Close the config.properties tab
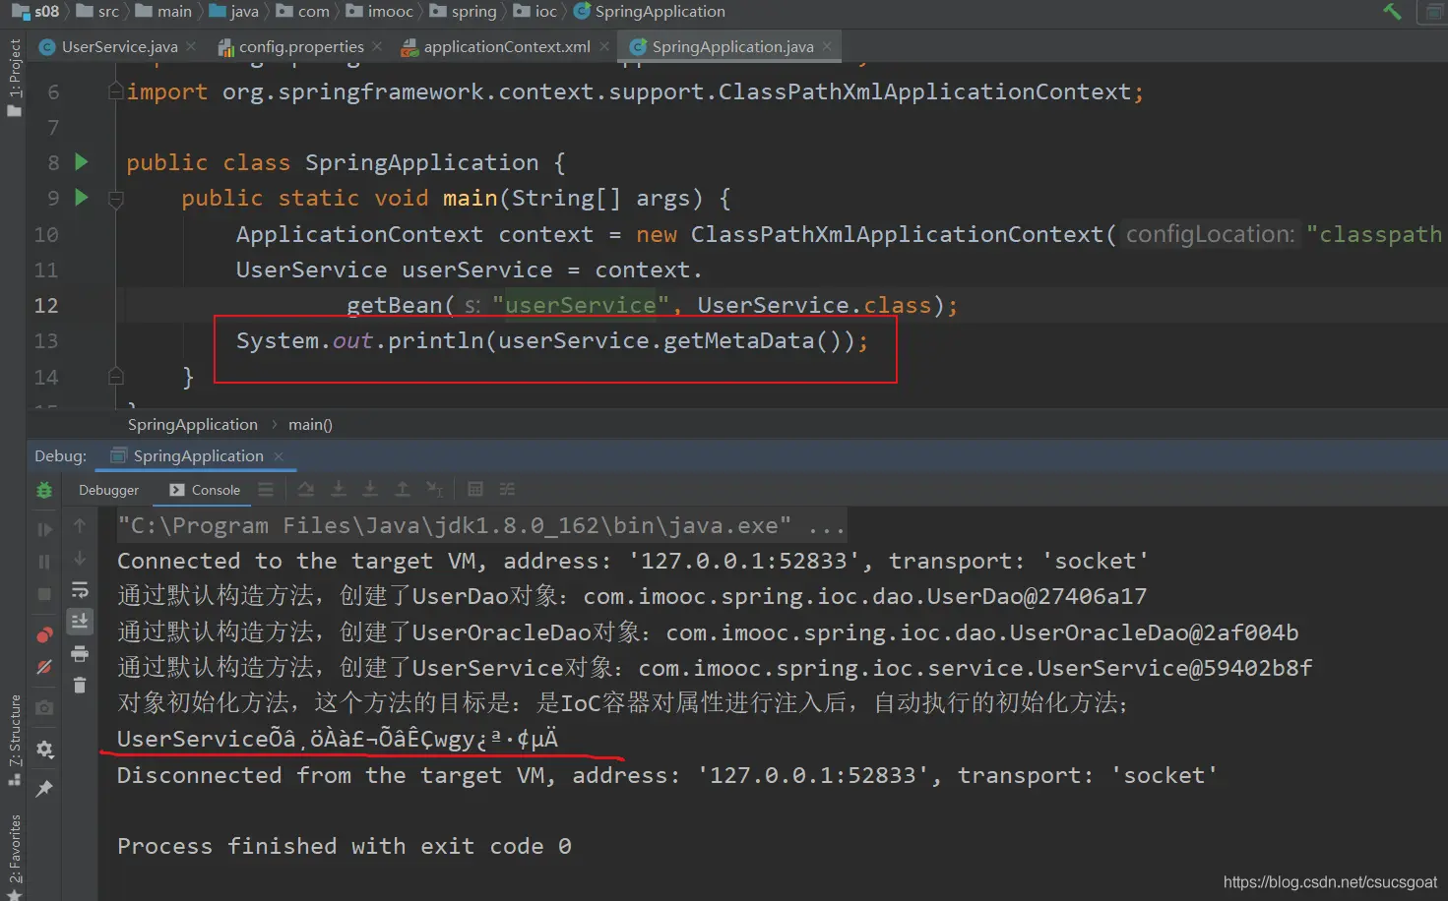 378,46
